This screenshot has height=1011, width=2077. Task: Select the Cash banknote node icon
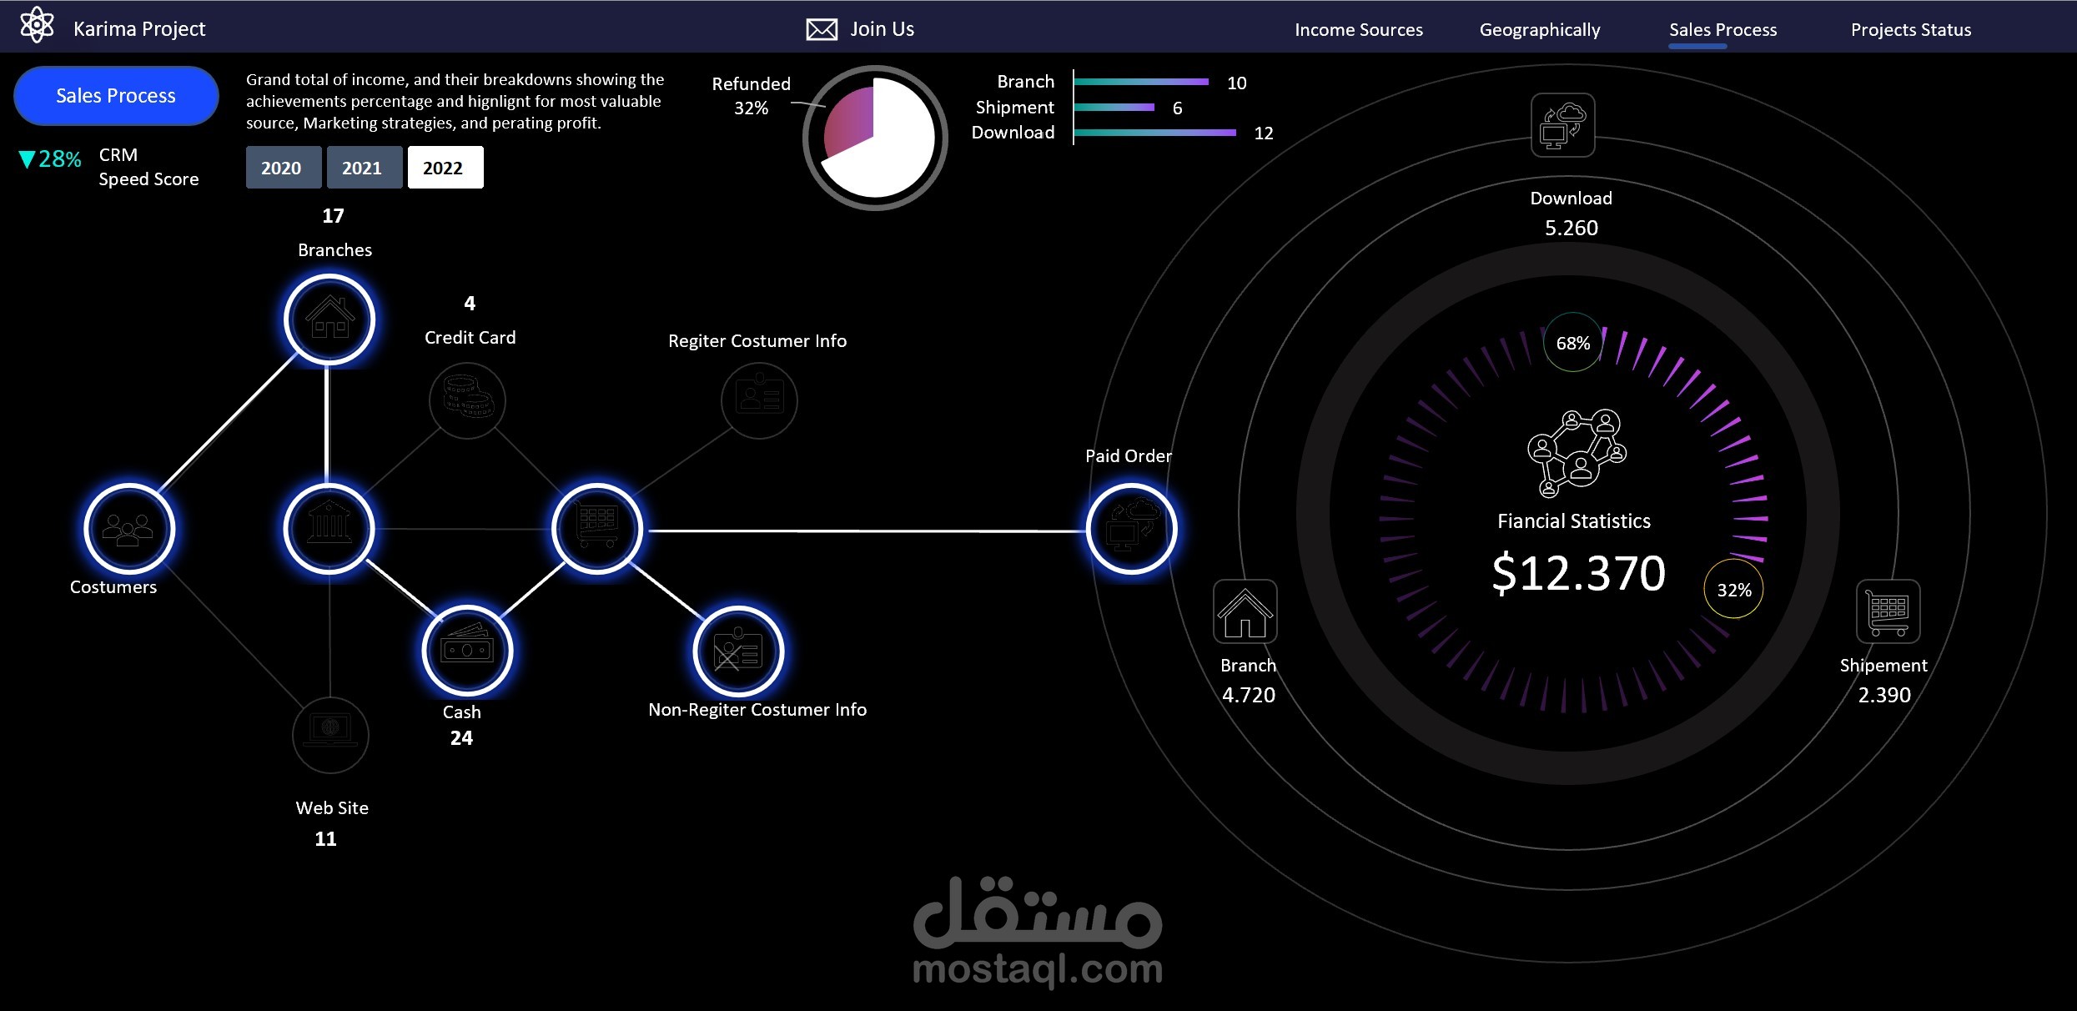pos(467,650)
